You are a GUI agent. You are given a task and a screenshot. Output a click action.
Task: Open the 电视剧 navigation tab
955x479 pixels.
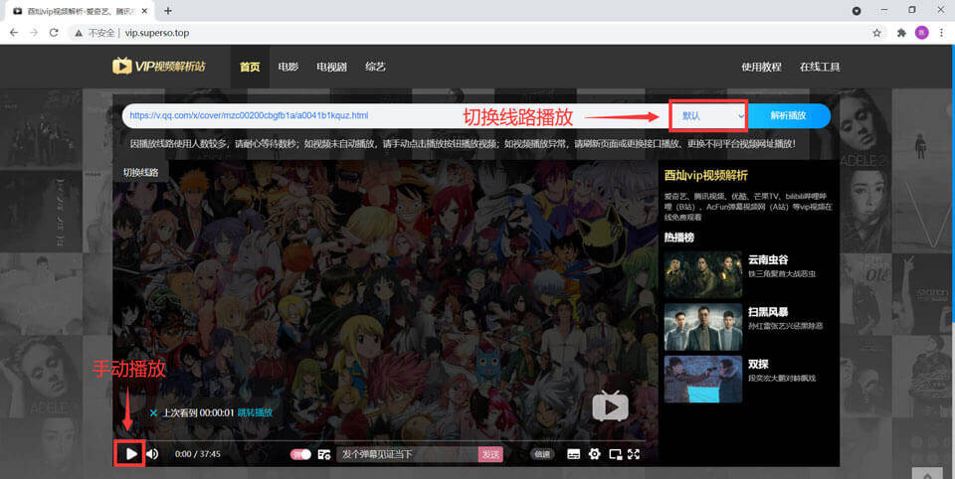tap(331, 67)
